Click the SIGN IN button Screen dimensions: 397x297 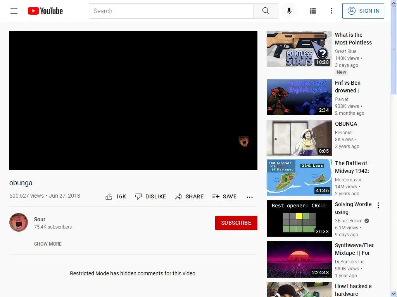[x=363, y=11]
